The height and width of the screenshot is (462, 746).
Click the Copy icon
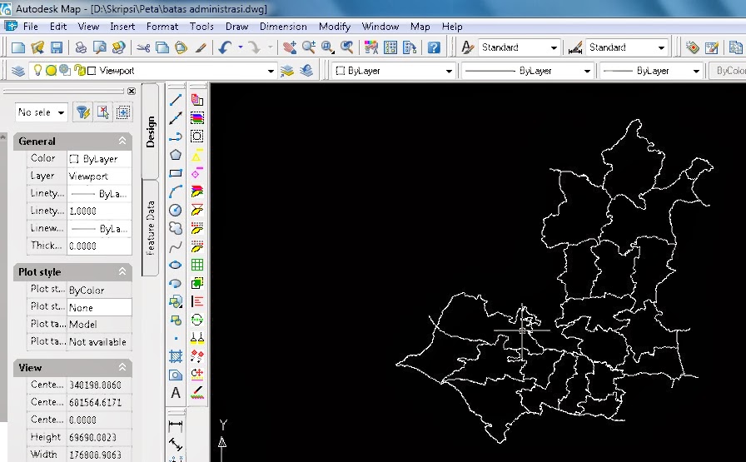click(x=162, y=47)
